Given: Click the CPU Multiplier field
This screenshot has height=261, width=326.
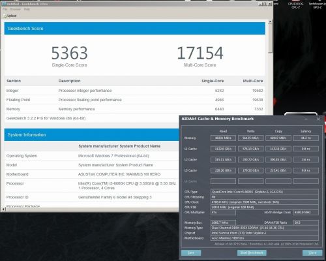Looking at the screenshot, I should pos(223,212).
